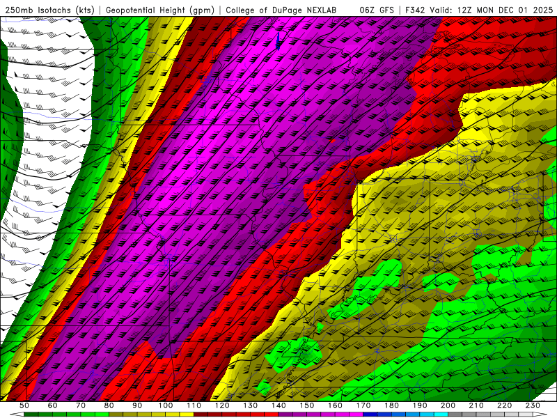557x418 pixels.
Task: Click the legend value 210
Action: 476,405
